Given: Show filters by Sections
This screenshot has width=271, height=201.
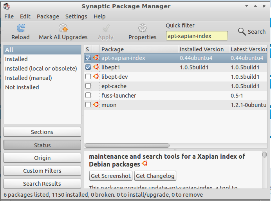Looking at the screenshot, I should pos(42,132).
